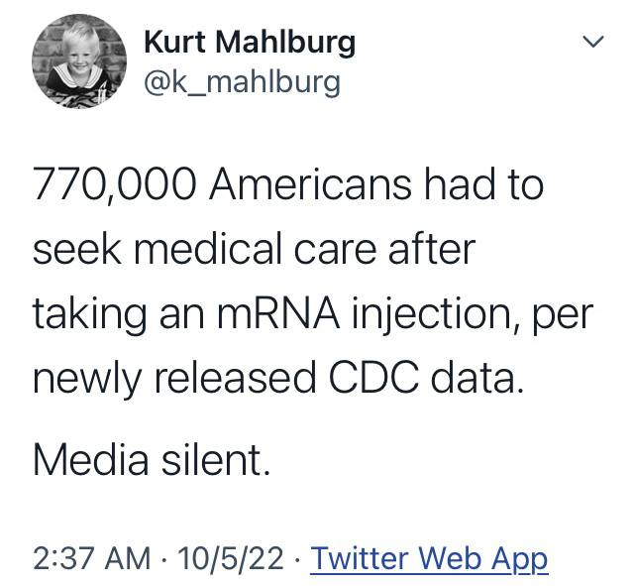Click the "newly released CDC data" line
Image resolution: width=634 pixels, height=586 pixels.
(x=276, y=379)
